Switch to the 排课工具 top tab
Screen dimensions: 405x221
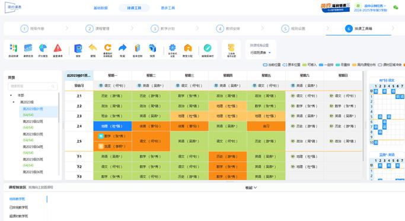pos(134,8)
